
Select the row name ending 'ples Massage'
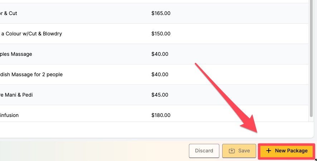[16, 54]
